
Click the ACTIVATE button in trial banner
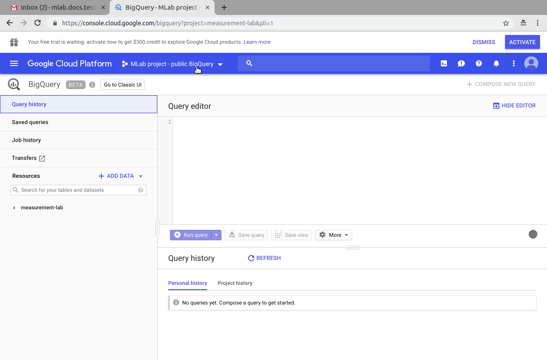point(522,42)
